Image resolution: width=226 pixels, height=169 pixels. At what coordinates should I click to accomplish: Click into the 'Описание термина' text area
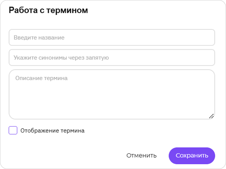(x=112, y=94)
